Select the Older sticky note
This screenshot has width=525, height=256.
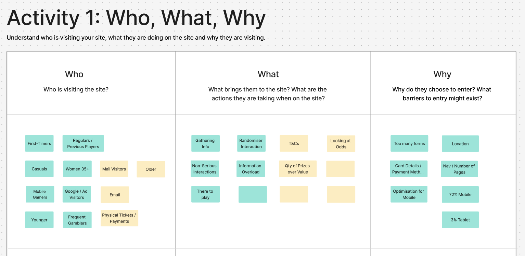pos(151,169)
